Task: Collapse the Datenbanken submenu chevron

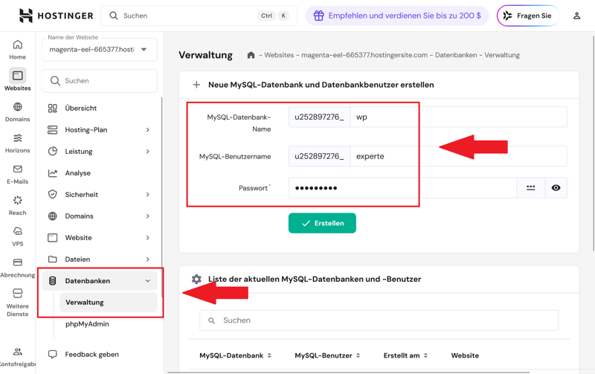Action: coord(147,281)
